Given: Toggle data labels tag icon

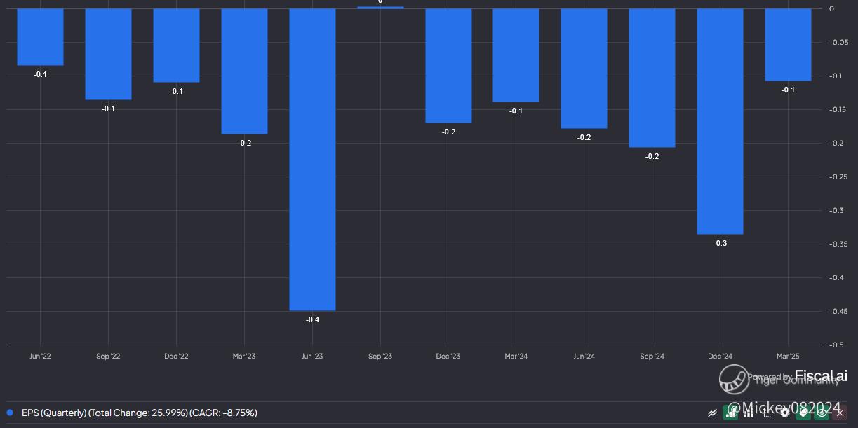Looking at the screenshot, I should point(803,413).
